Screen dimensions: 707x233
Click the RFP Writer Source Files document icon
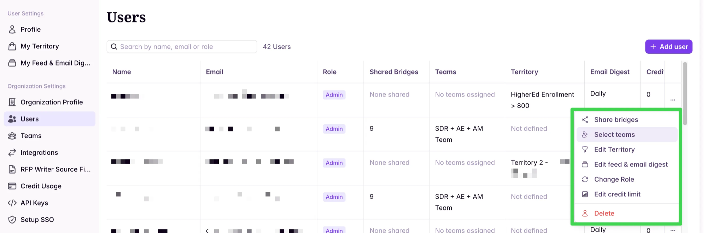pyautogui.click(x=12, y=170)
